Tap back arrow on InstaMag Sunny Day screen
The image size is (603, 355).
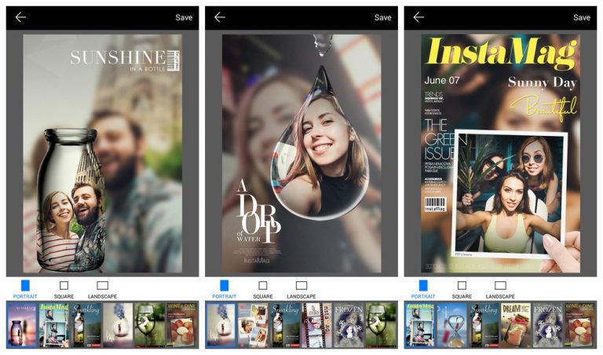(x=418, y=17)
